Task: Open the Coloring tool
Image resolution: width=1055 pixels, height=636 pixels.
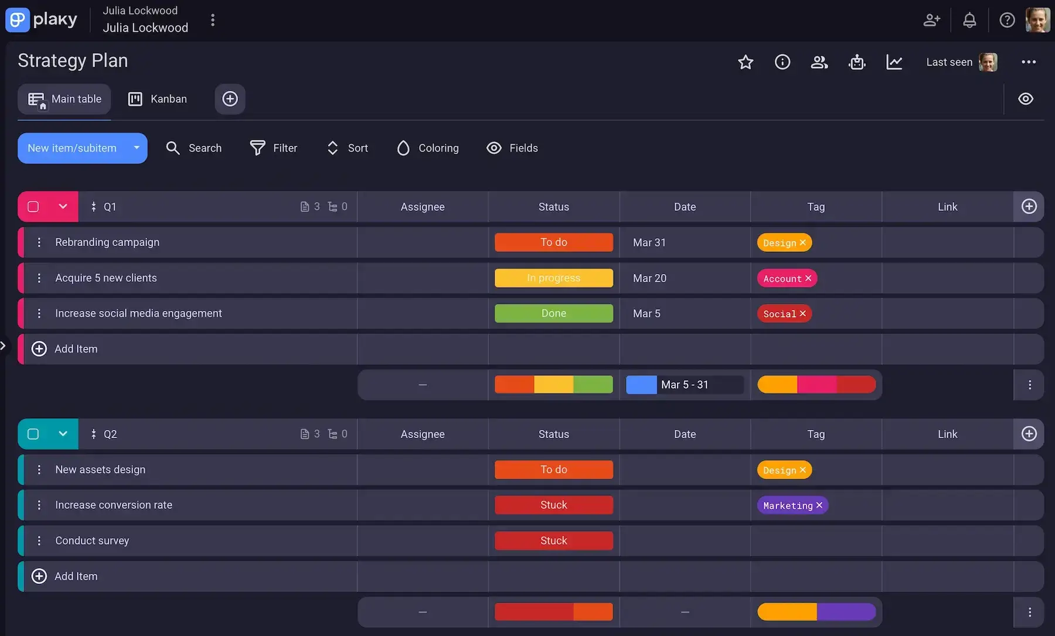Action: [427, 148]
